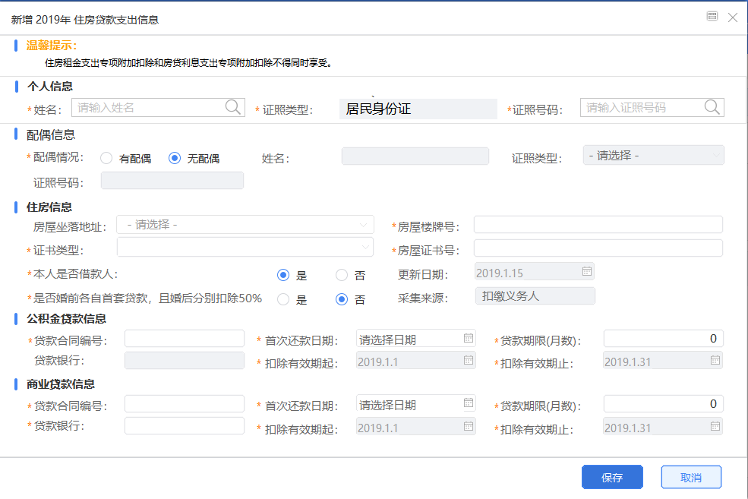The width and height of the screenshot is (748, 499).
Task: Select 是 for 婚前各自首套贷款 option
Action: click(283, 299)
